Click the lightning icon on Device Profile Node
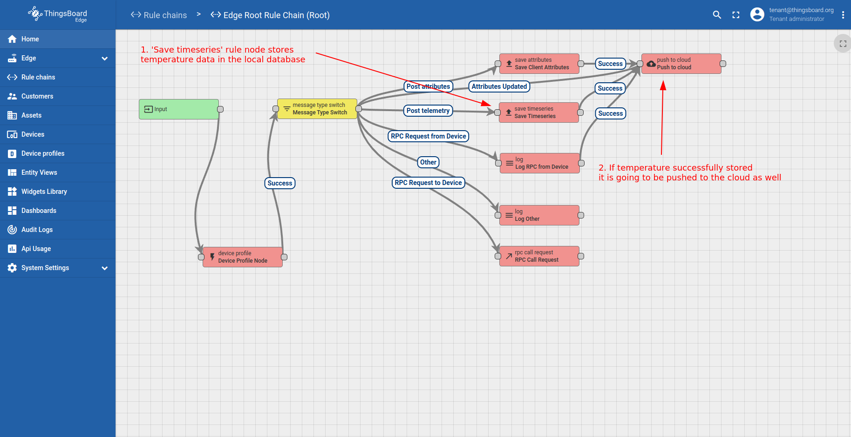851x437 pixels. [x=212, y=257]
